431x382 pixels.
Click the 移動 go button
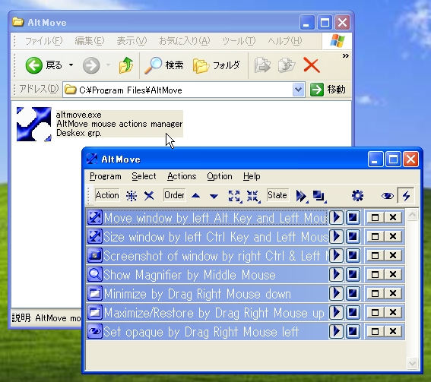click(x=328, y=90)
